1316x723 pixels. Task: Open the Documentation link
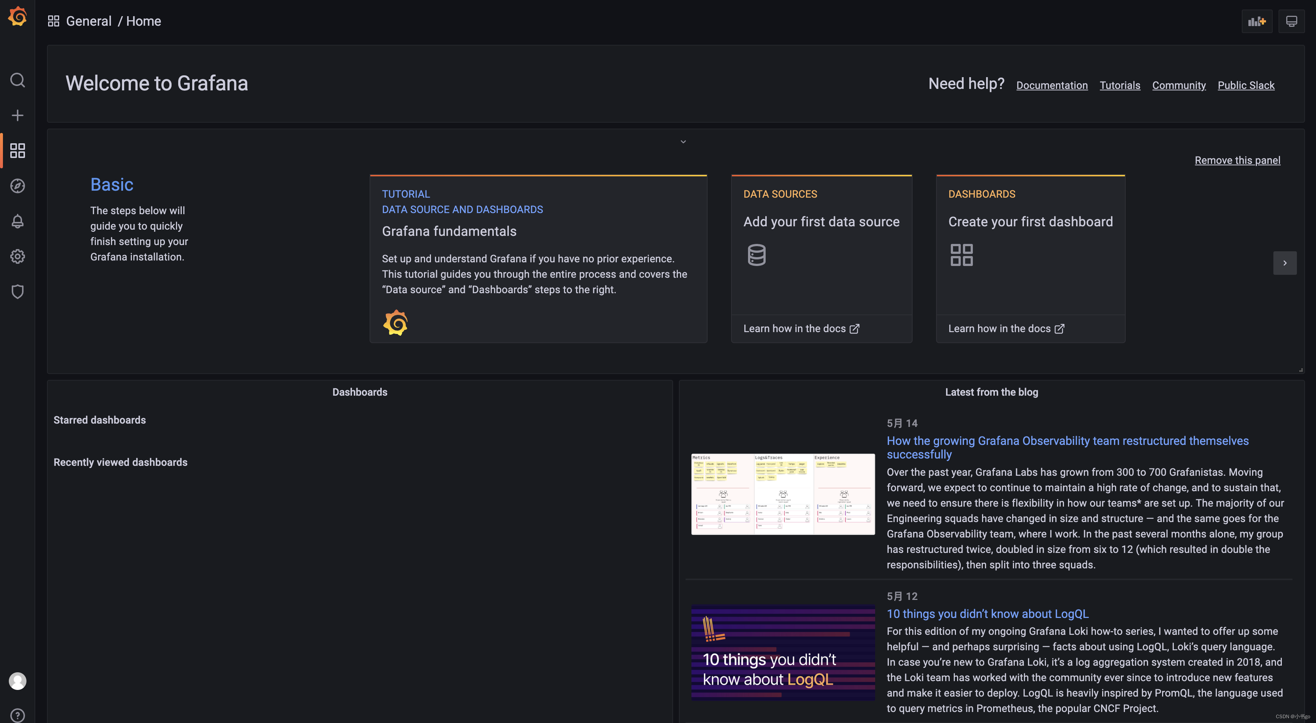(1052, 85)
